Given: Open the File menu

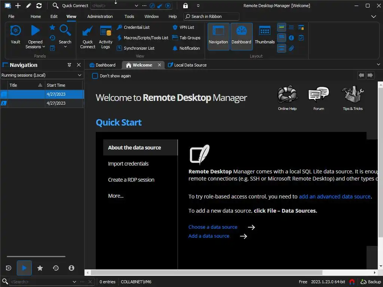Looking at the screenshot, I should pyautogui.click(x=11, y=16).
